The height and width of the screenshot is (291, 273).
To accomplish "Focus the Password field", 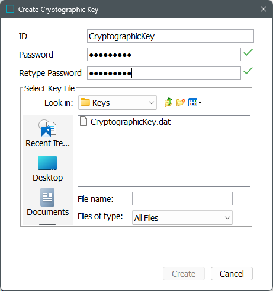I will coord(164,55).
